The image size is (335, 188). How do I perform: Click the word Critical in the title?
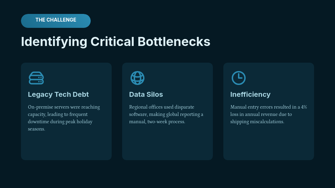(x=112, y=41)
